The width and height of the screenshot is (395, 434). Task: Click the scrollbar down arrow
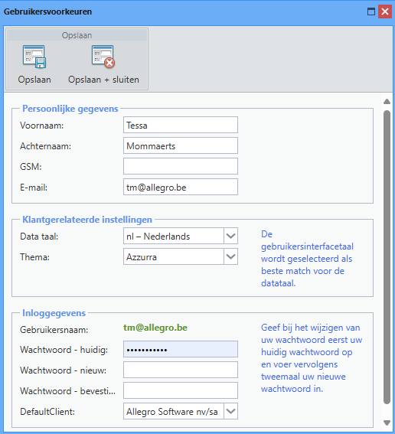click(387, 423)
